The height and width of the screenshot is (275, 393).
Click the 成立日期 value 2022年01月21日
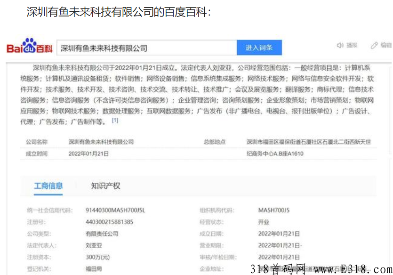click(279, 234)
